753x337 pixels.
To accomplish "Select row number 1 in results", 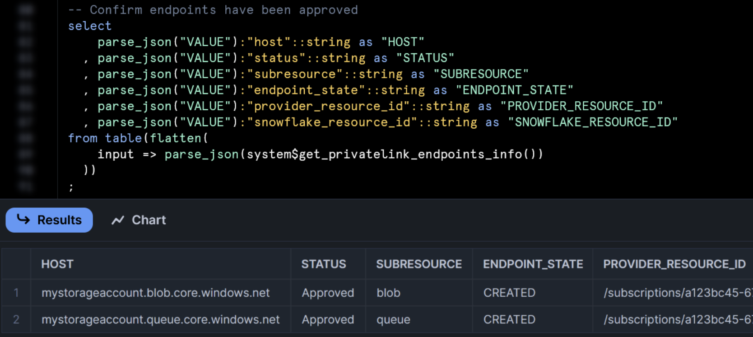I will (16, 293).
